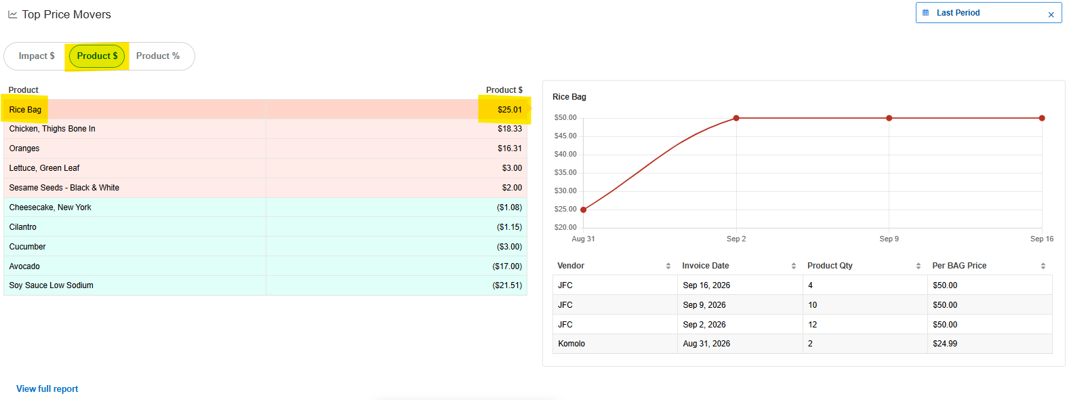Sort by Invoice Date column arrows
This screenshot has width=1069, height=400.
pyautogui.click(x=793, y=266)
